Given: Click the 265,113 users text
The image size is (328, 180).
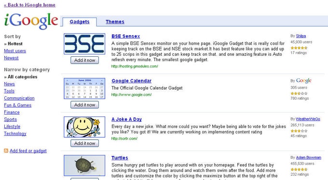Looking at the screenshot, I should (302, 125).
